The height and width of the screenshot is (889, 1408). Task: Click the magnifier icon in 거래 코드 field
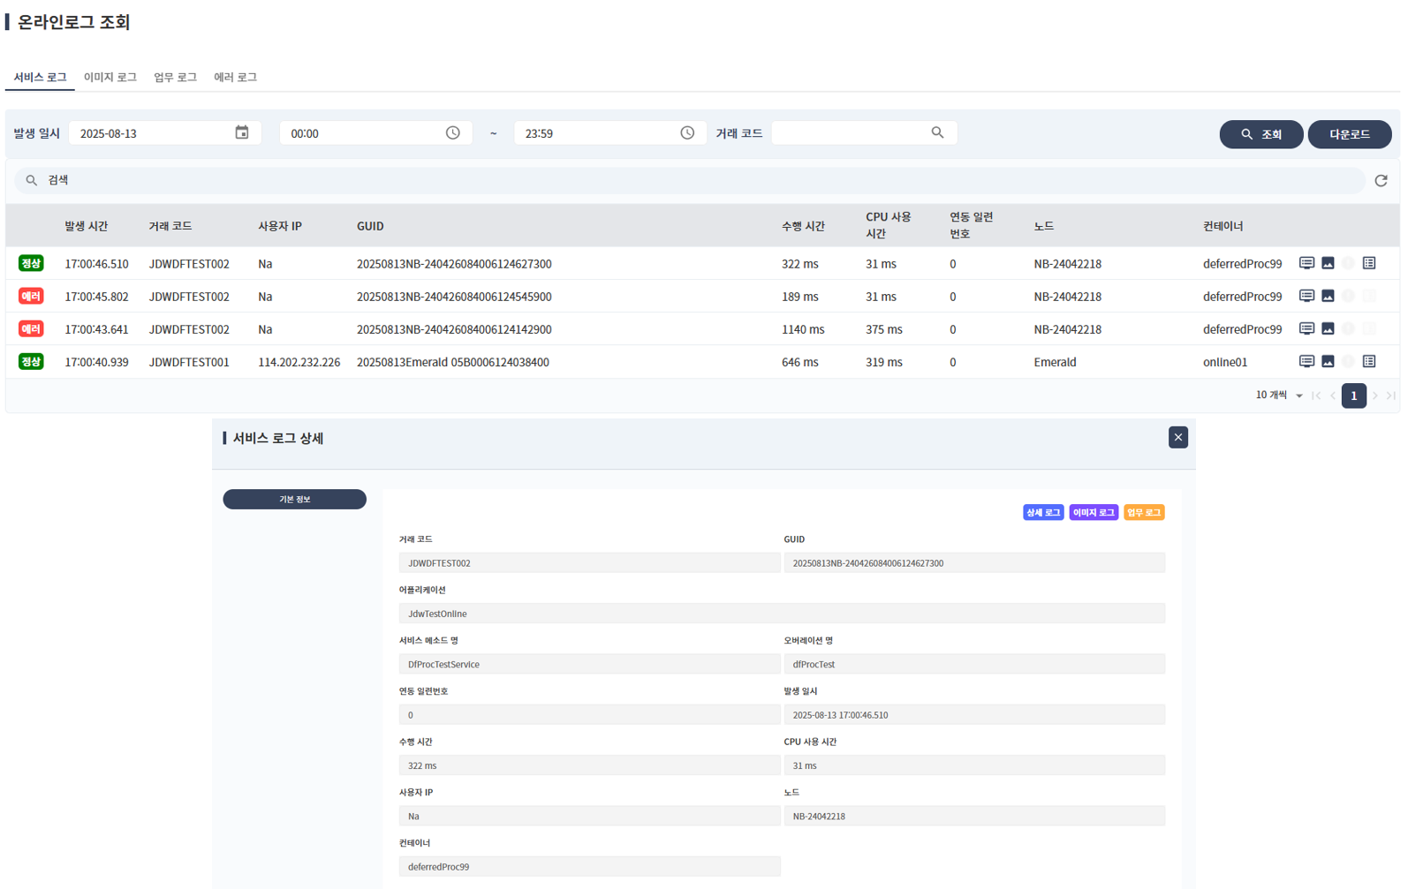pyautogui.click(x=937, y=132)
